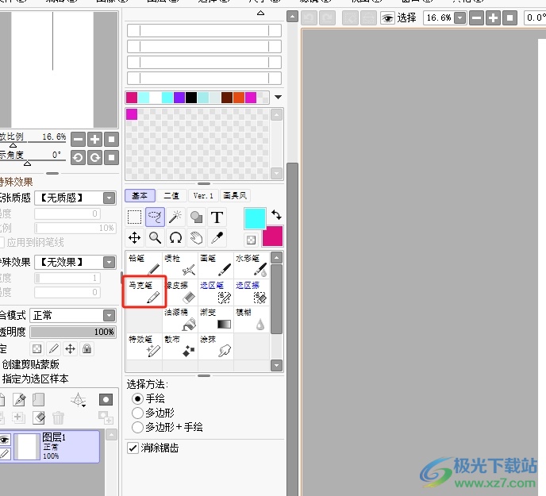Delete the layer with the trash icon

pyautogui.click(x=58, y=417)
